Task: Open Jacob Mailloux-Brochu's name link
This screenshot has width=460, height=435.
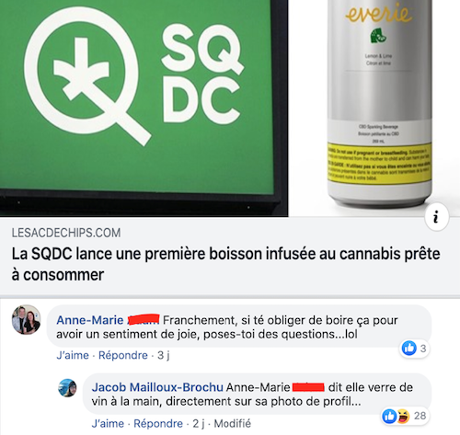Action: 157,387
